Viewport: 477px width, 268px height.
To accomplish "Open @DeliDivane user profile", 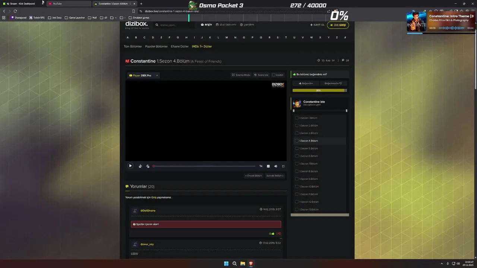I will point(148,211).
